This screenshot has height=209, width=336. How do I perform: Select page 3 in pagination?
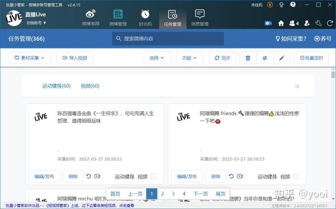click(x=173, y=194)
